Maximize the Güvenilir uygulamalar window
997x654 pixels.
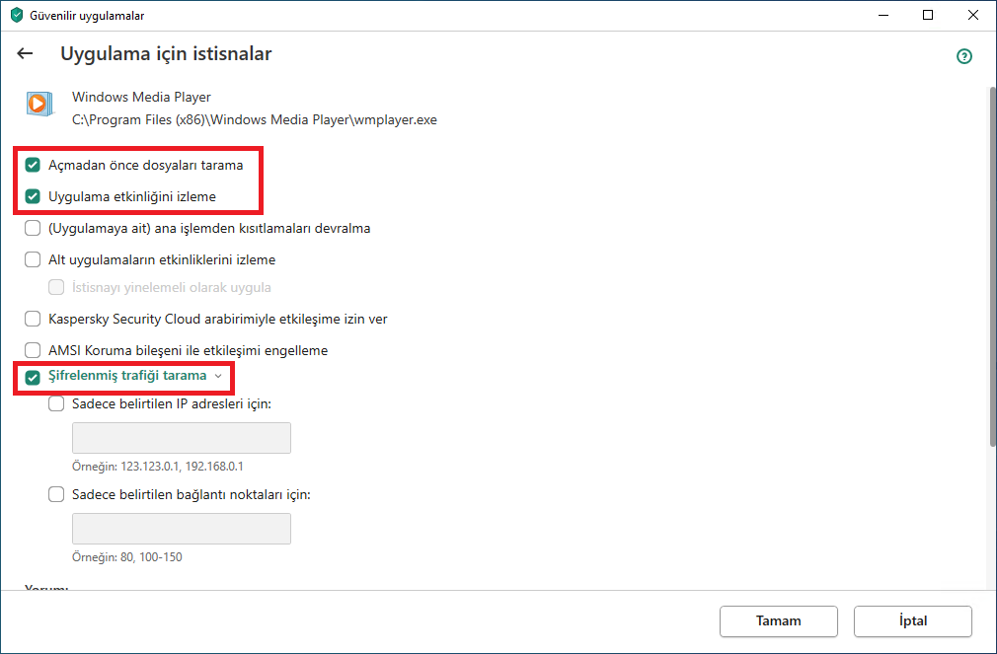coord(928,15)
